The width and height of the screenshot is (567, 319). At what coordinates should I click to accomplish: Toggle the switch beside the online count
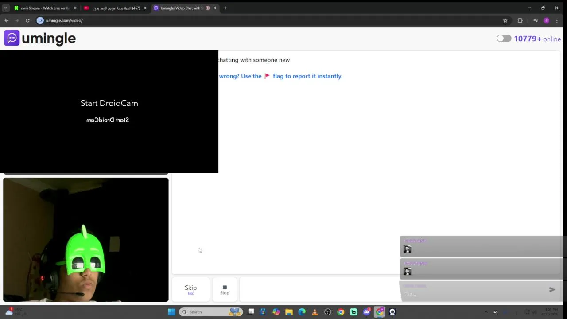504,39
